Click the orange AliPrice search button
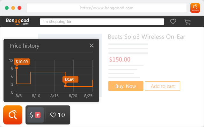The height and width of the screenshot is (127, 204). pos(13,115)
